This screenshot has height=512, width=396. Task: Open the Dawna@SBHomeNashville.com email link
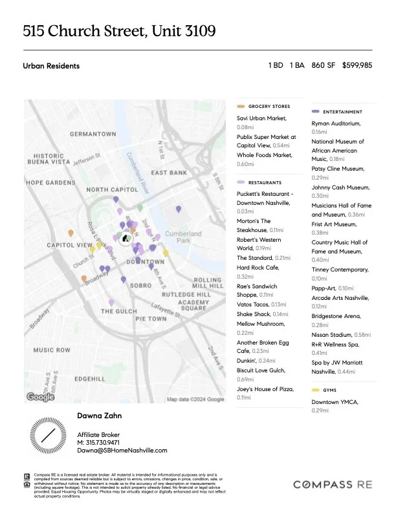(122, 451)
